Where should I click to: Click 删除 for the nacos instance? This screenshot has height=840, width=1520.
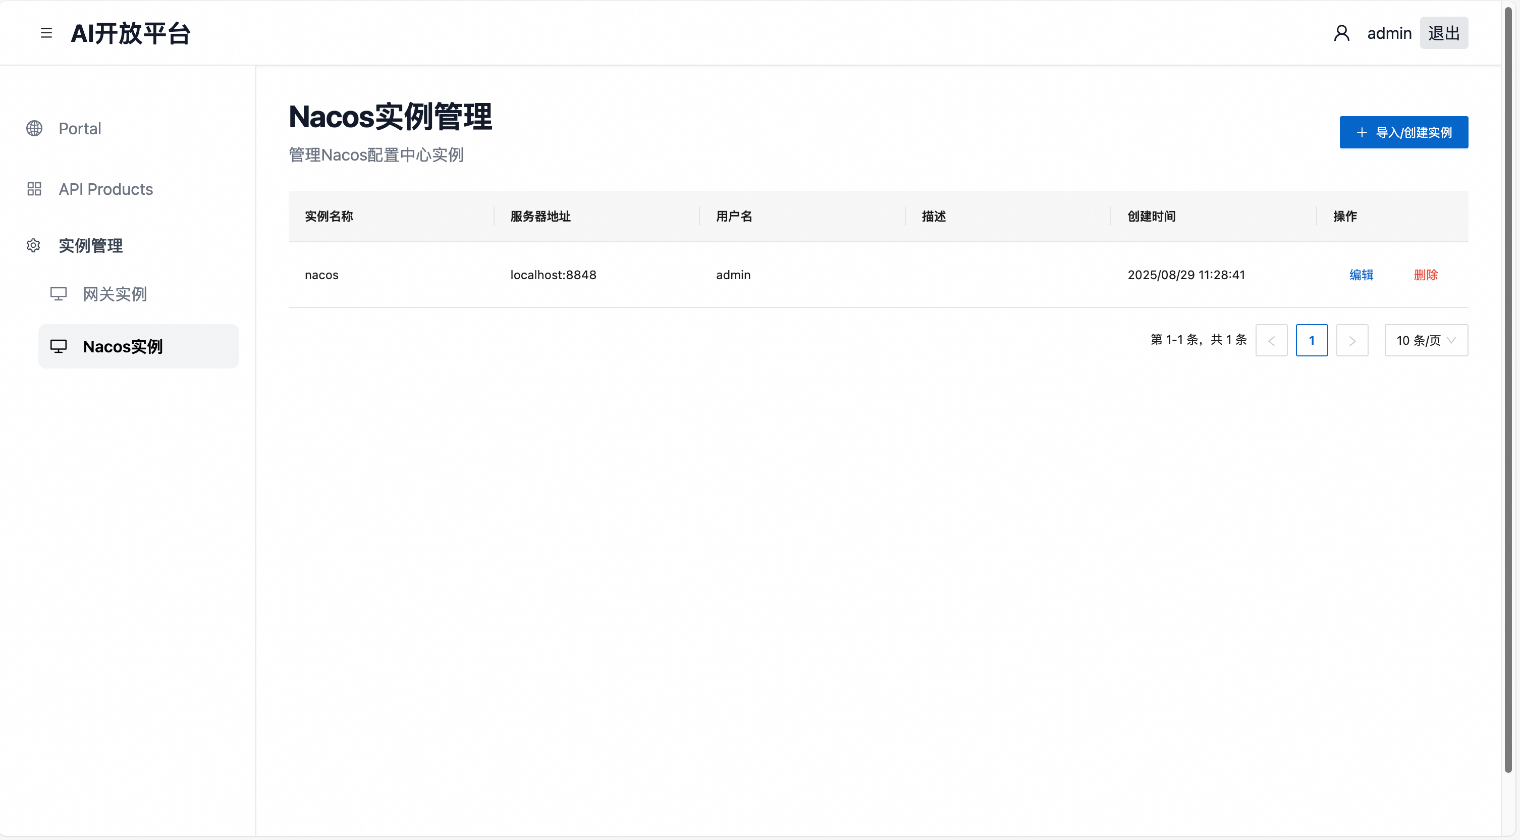(1425, 275)
